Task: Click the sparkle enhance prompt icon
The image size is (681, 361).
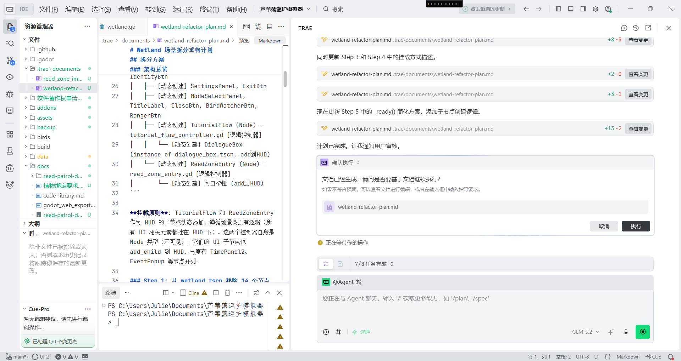Action: point(611,332)
